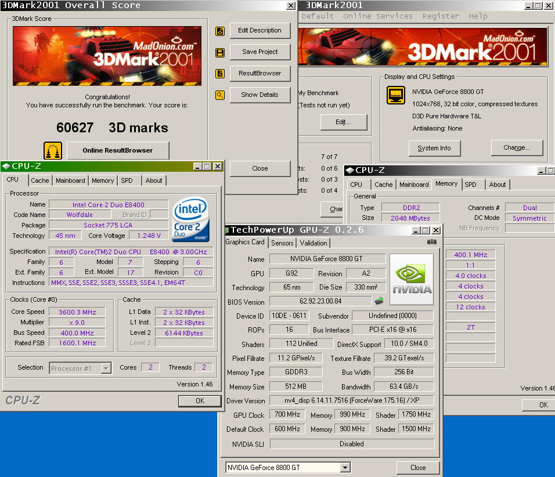Open the Help menu in 3DMark2001

pyautogui.click(x=478, y=16)
